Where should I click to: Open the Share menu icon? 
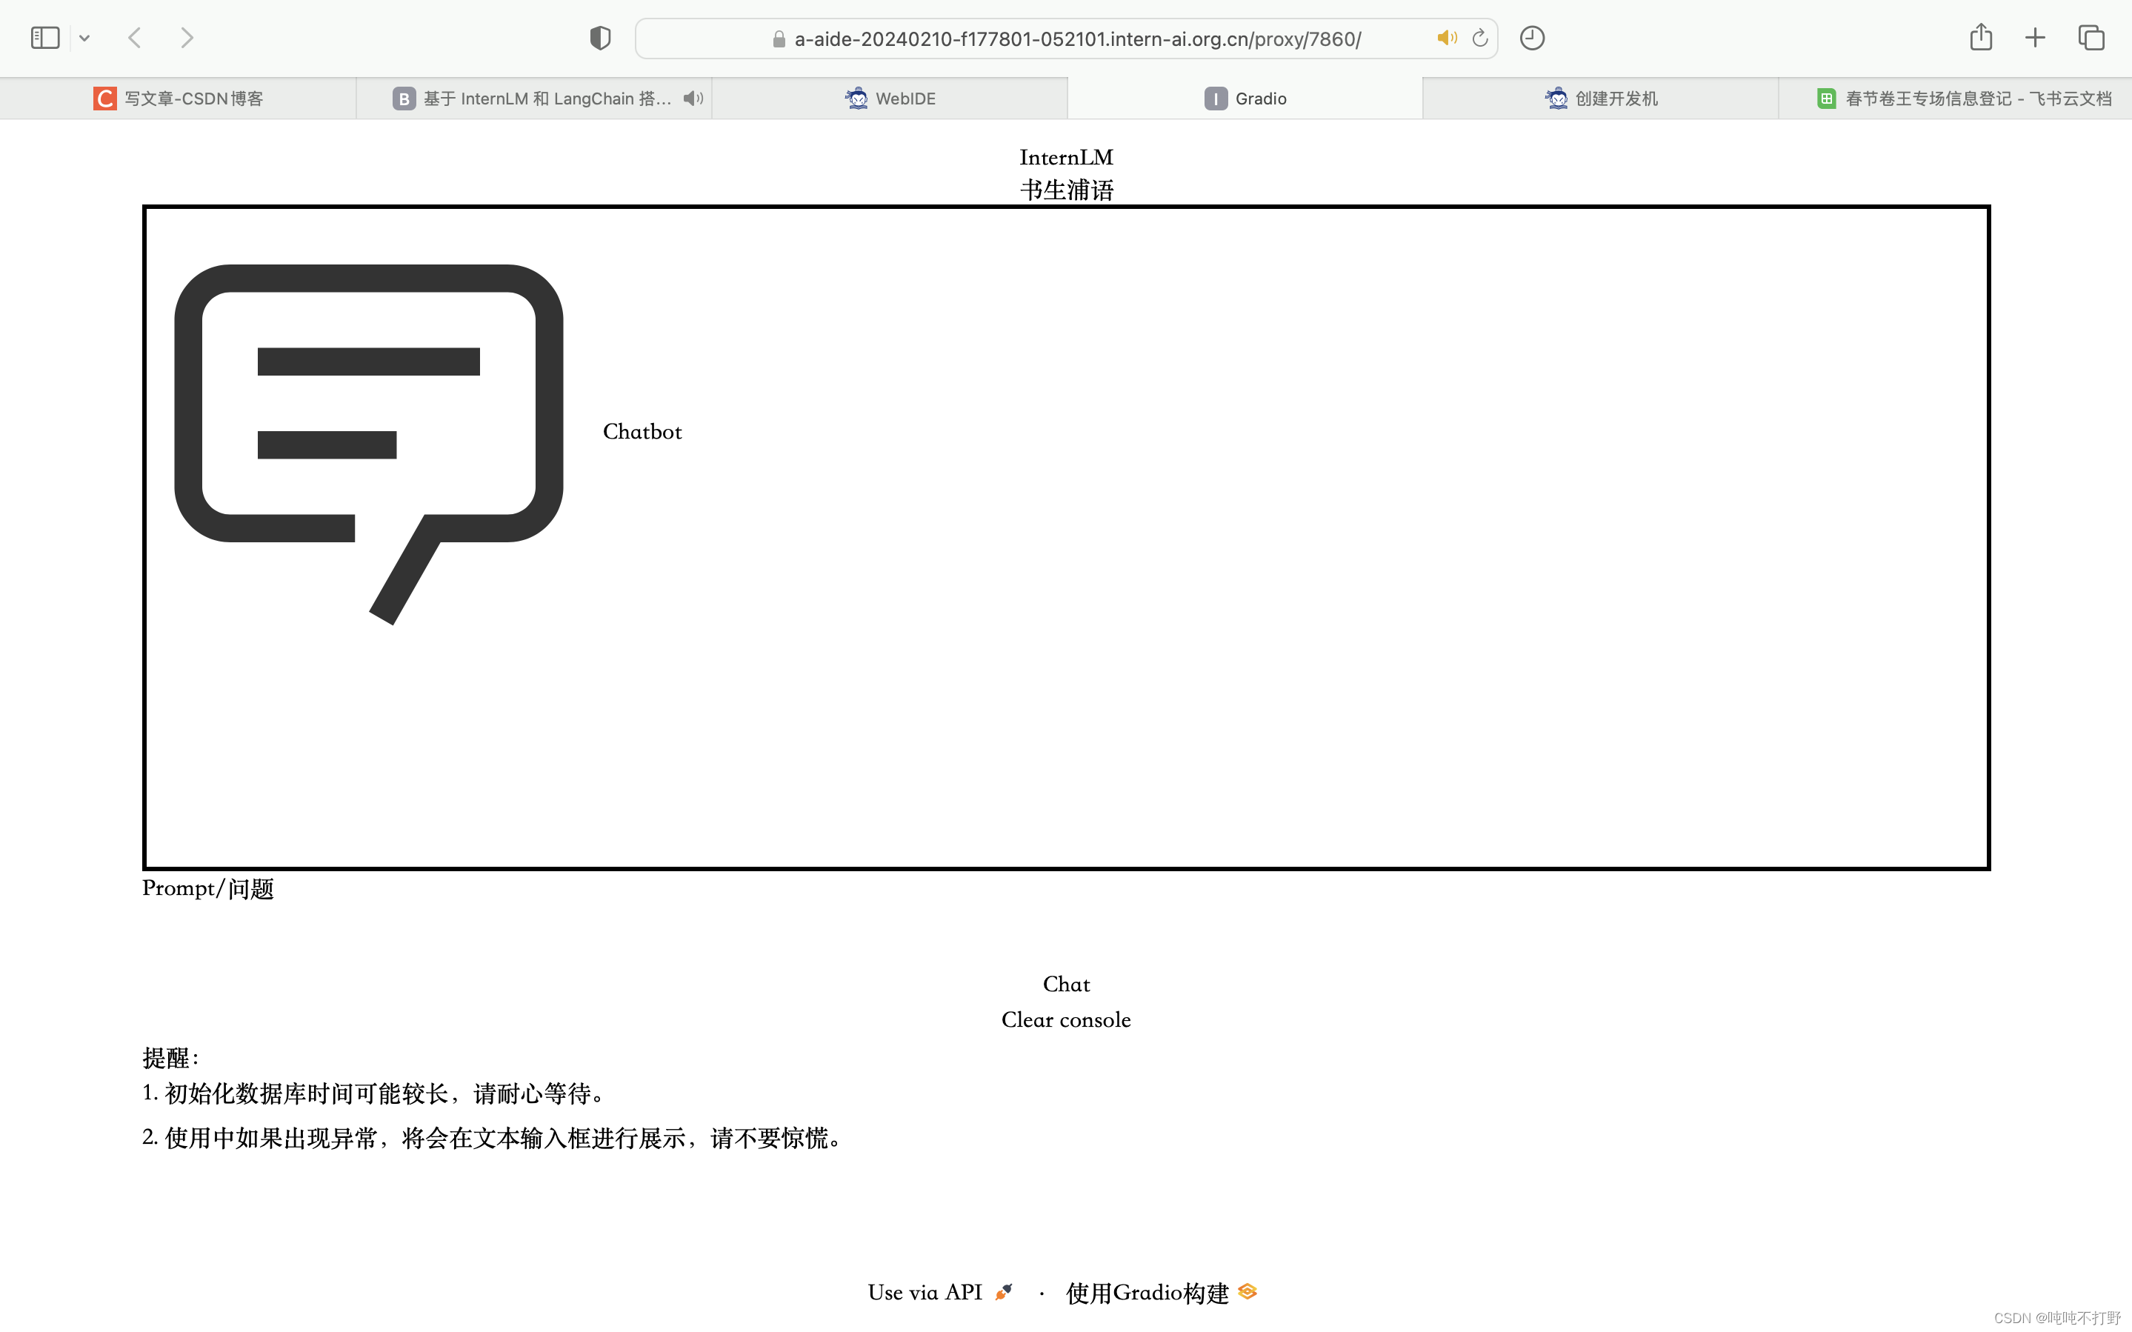click(x=1981, y=37)
